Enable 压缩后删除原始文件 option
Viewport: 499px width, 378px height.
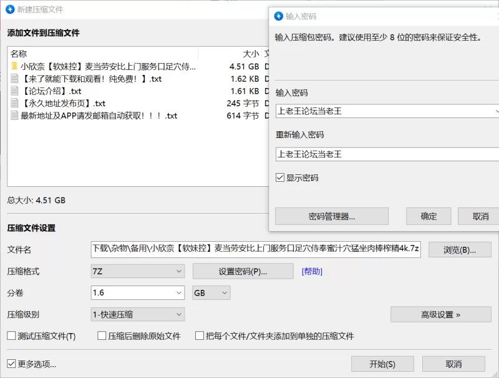102,336
